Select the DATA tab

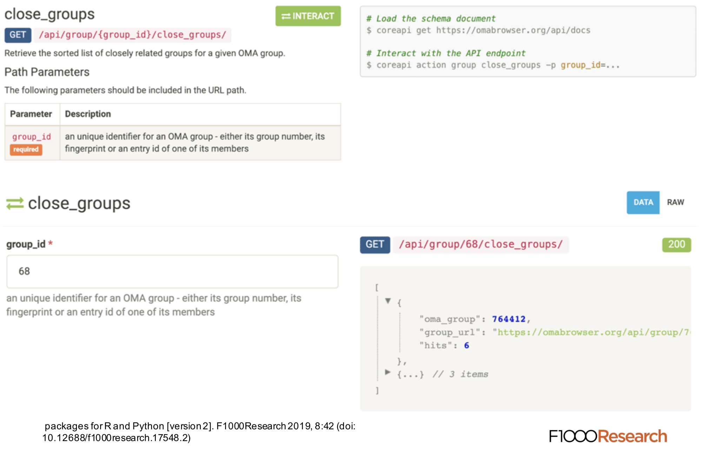tap(643, 202)
